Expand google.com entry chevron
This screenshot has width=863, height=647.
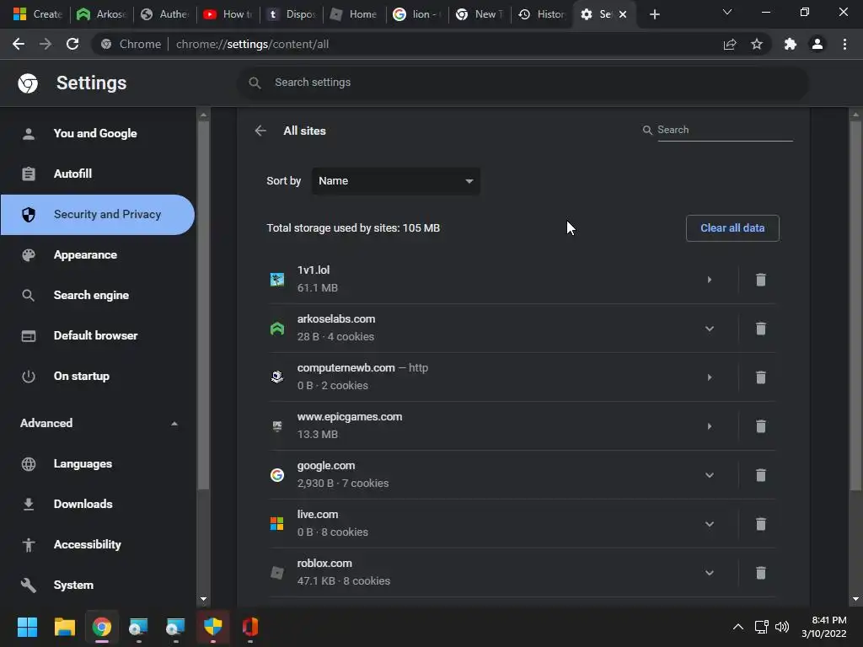tap(710, 475)
